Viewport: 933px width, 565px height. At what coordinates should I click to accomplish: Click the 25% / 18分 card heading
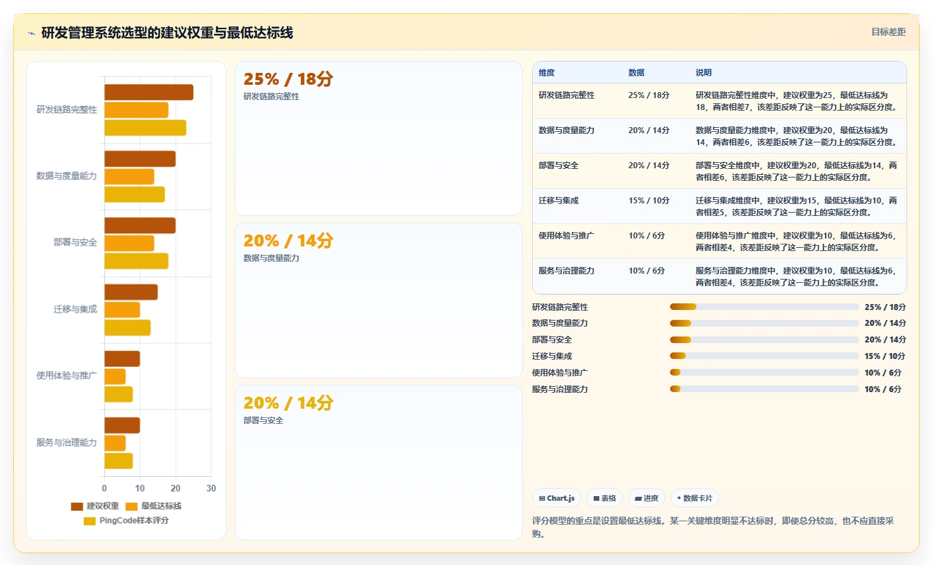pyautogui.click(x=288, y=79)
